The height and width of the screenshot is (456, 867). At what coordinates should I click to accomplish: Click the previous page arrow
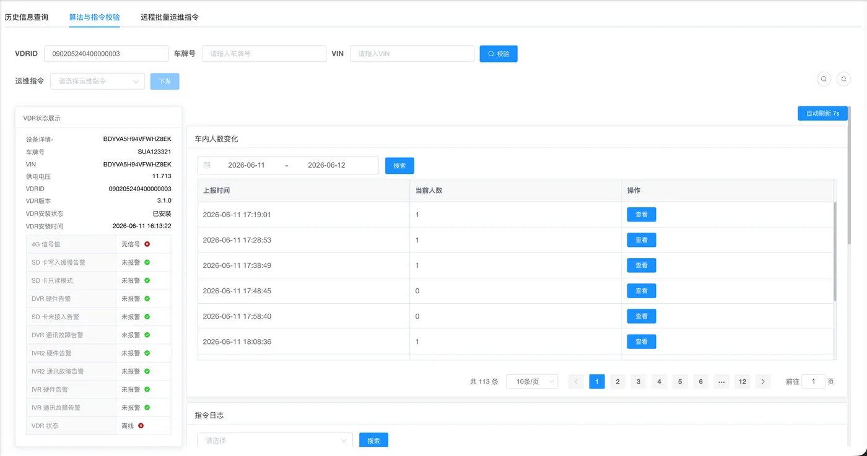click(x=576, y=382)
